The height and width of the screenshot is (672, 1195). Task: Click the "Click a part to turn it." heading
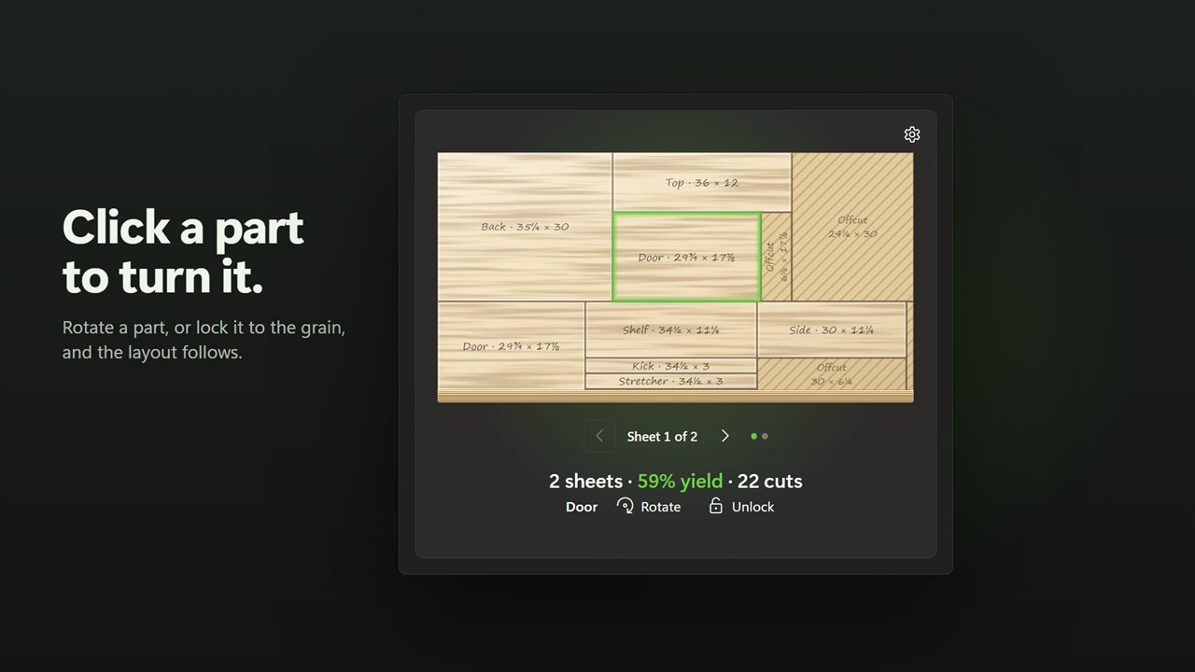(183, 252)
